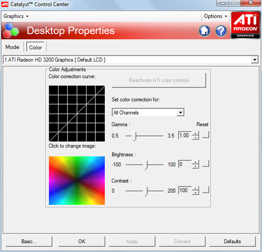This screenshot has height=252, width=262.
Task: Switch to the Mode tab
Action: tap(12, 47)
